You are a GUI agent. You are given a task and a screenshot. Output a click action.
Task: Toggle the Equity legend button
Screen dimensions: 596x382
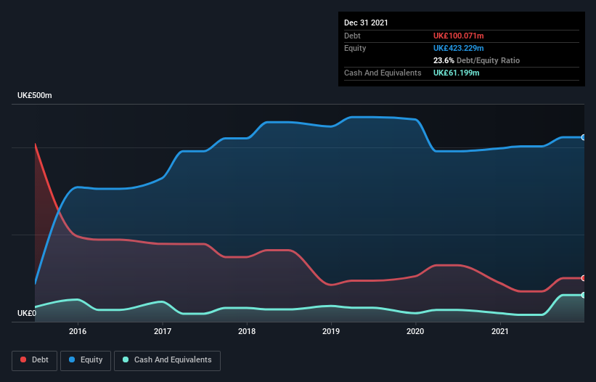[x=86, y=360]
